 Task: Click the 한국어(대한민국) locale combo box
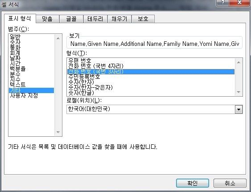tap(154, 110)
